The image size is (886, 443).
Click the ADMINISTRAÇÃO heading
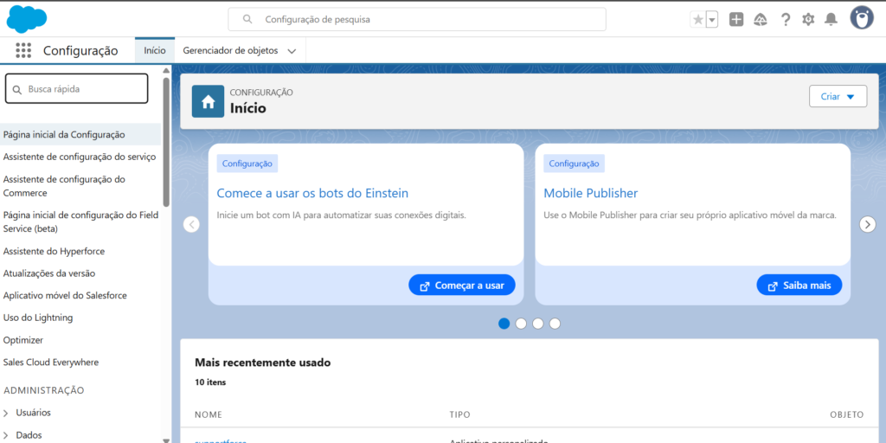pyautogui.click(x=44, y=390)
